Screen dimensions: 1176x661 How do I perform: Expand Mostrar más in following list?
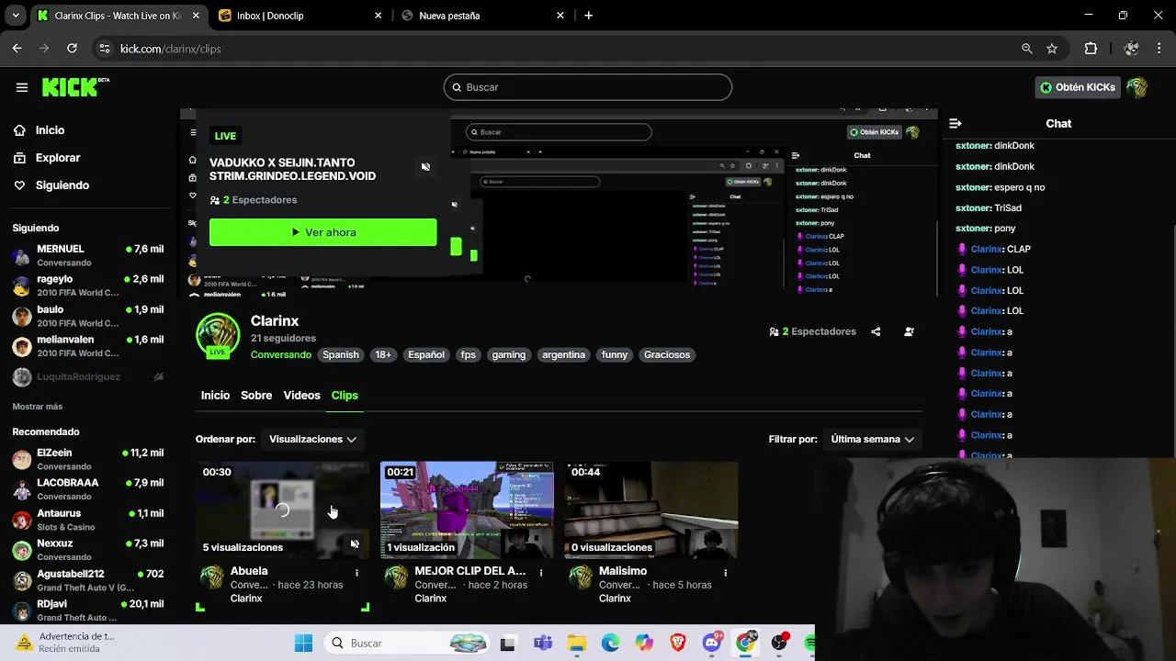[38, 407]
